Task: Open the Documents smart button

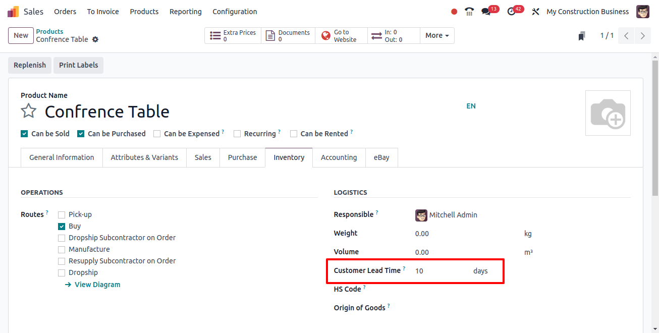Action: click(x=288, y=35)
